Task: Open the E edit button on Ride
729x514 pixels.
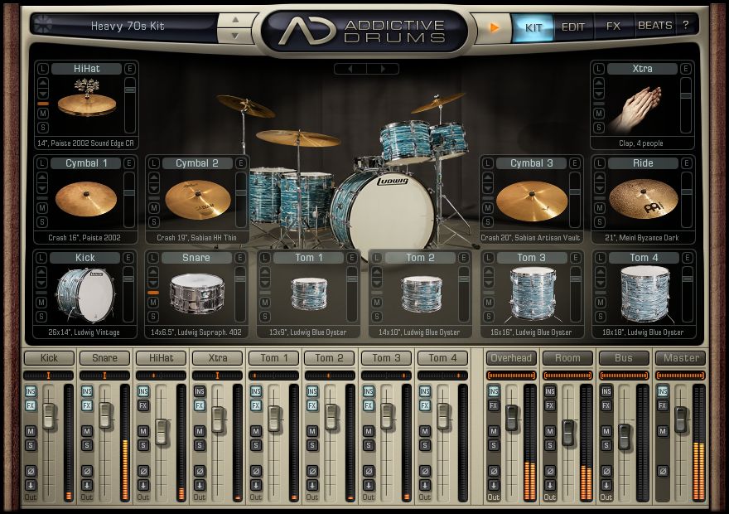Action: (685, 164)
